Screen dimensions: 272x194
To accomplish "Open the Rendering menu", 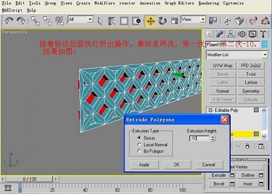I will (209, 3).
